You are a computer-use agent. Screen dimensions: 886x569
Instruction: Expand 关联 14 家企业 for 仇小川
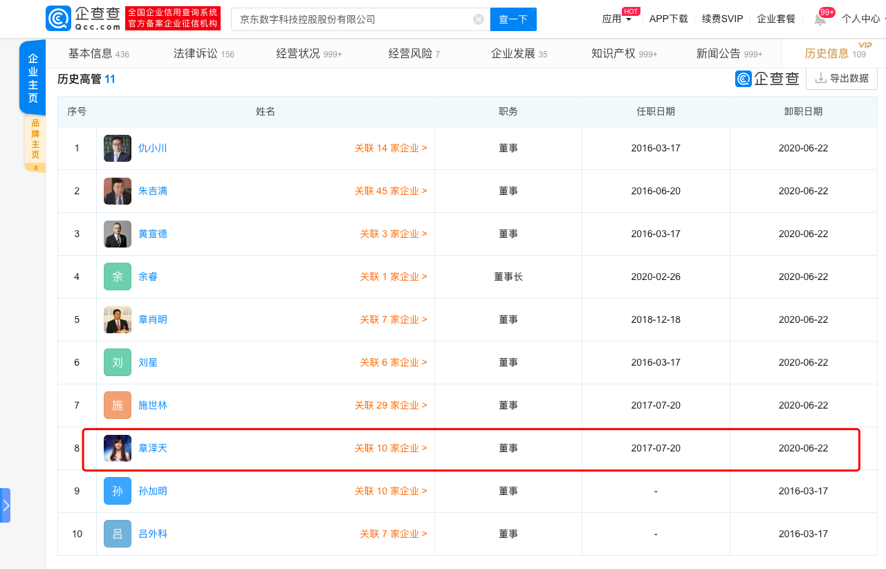(x=391, y=148)
